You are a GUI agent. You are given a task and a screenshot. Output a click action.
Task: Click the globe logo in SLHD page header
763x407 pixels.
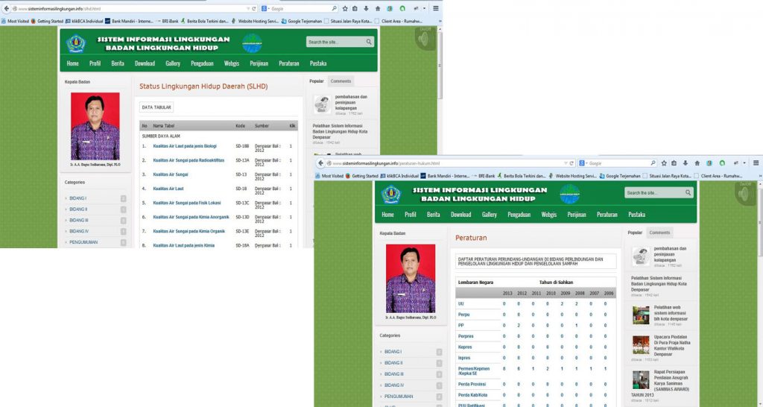252,43
